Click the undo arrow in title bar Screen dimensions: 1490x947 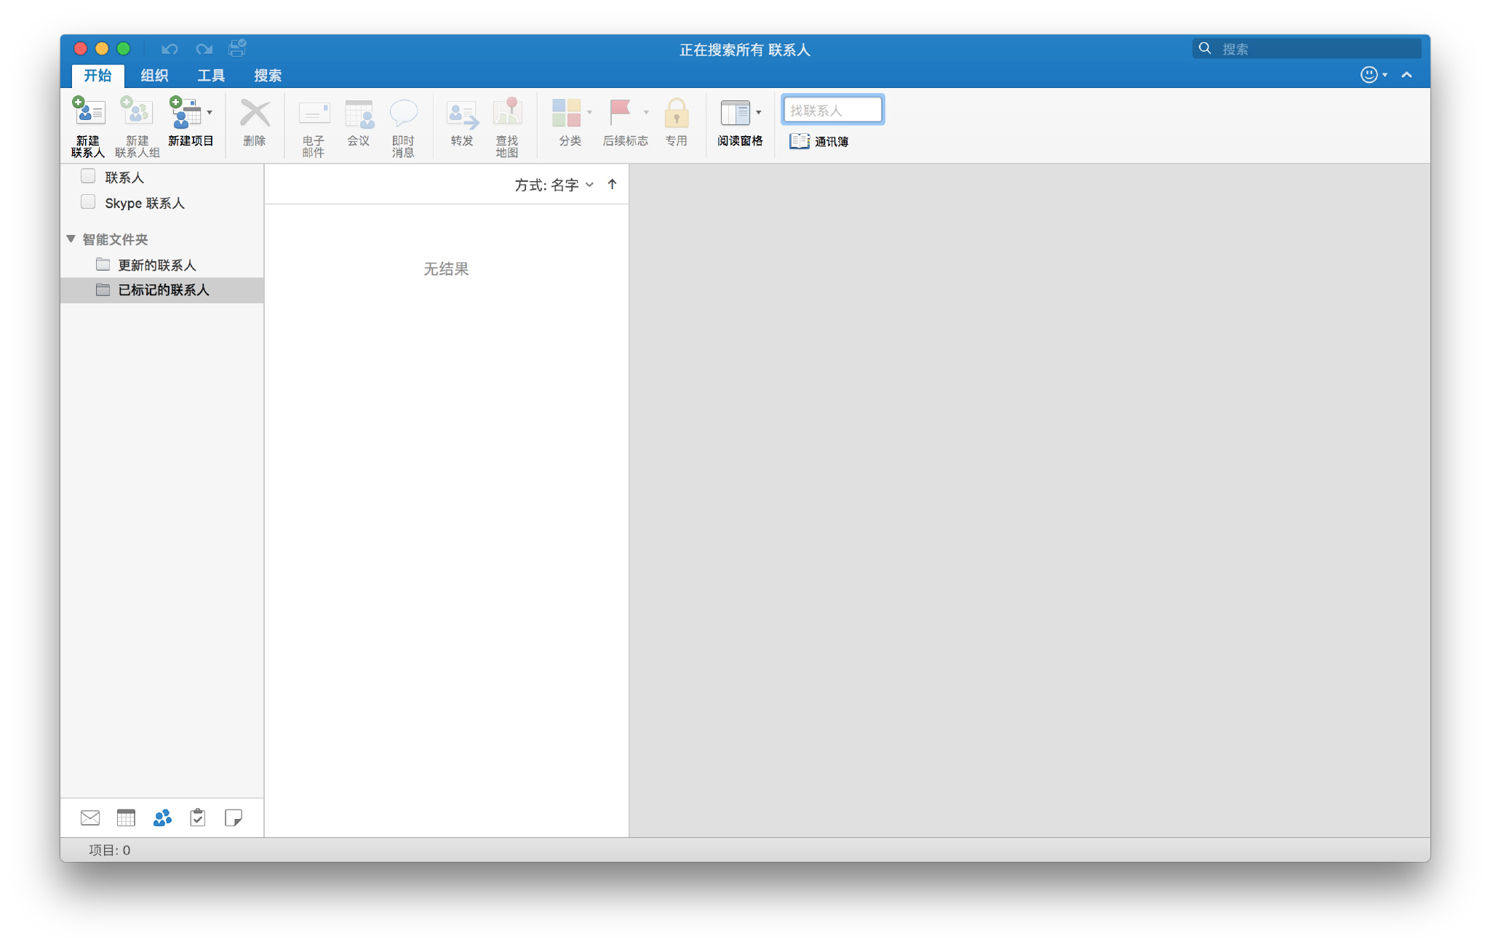pos(170,49)
